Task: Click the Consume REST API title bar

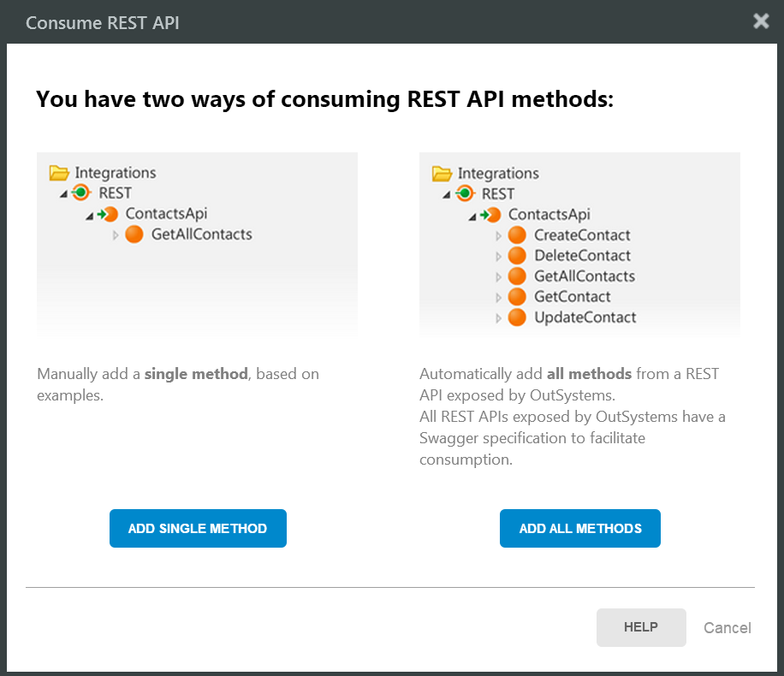Action: 342,21
